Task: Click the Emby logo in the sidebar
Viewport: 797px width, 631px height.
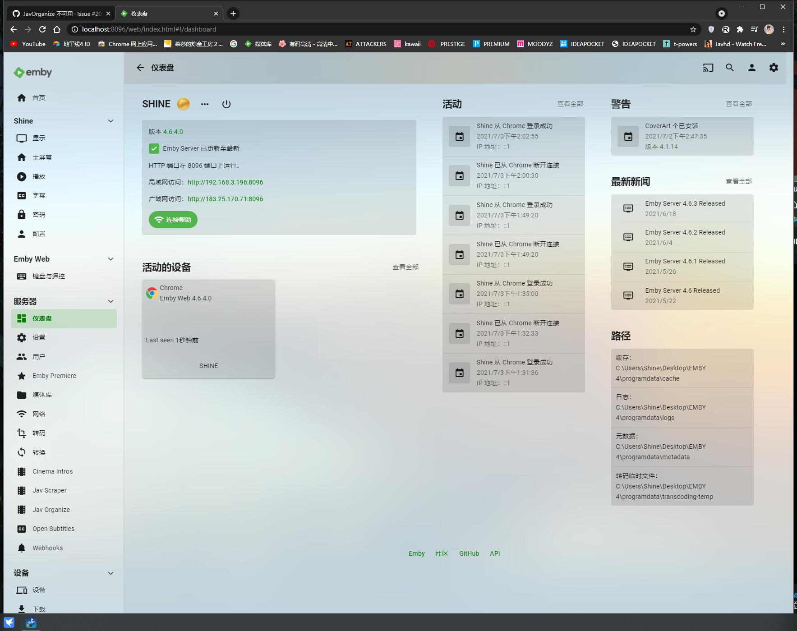Action: pyautogui.click(x=32, y=72)
